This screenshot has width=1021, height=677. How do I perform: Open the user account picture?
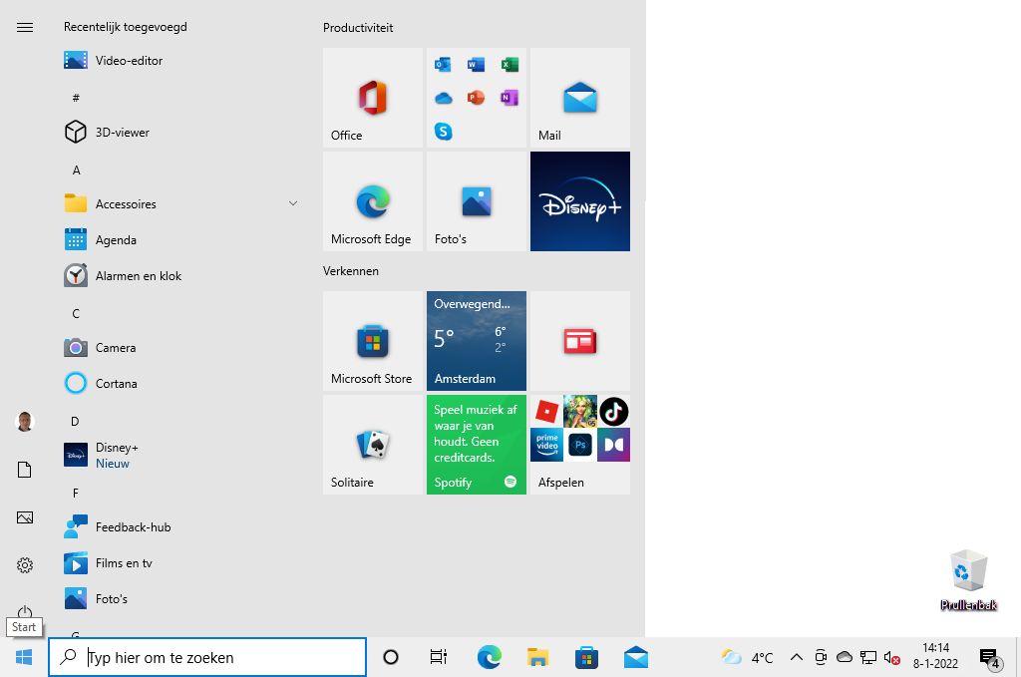pyautogui.click(x=25, y=422)
